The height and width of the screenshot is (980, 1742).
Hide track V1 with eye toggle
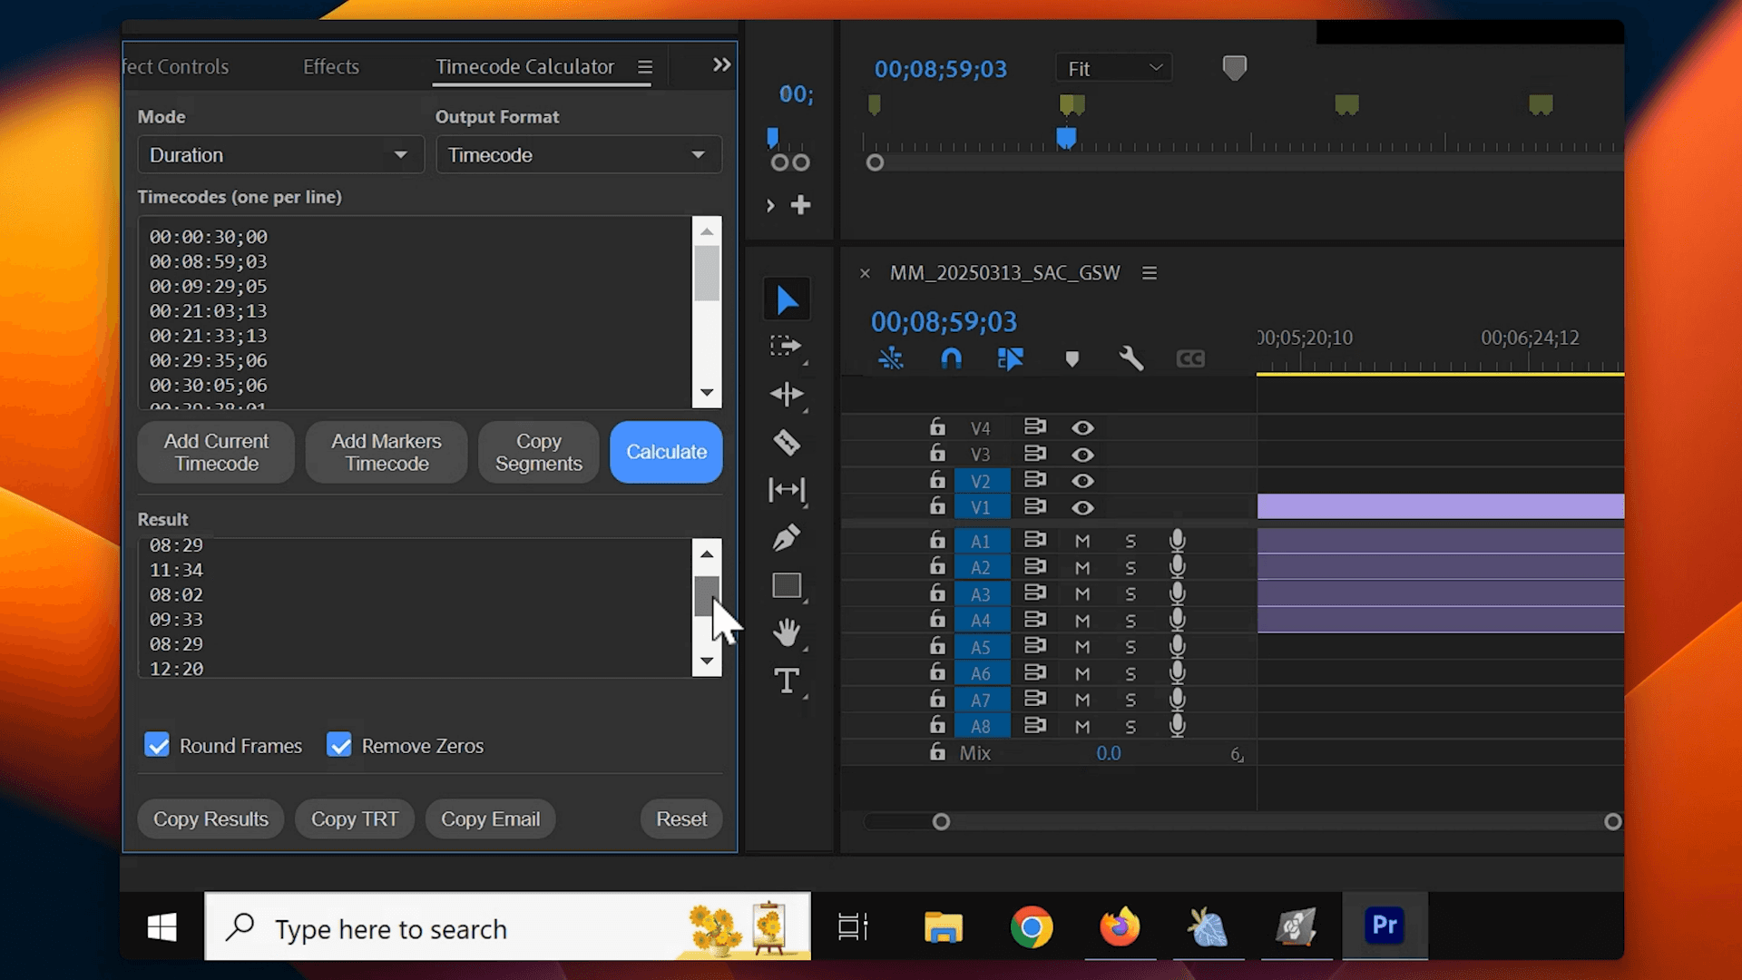point(1082,507)
